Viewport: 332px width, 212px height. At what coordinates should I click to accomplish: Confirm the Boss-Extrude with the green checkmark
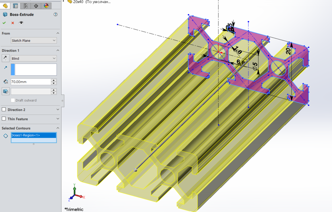[x=4, y=23]
